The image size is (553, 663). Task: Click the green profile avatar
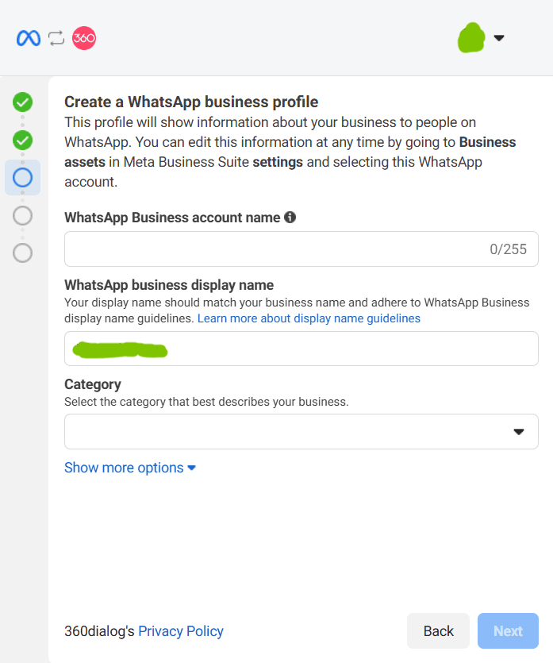[472, 38]
